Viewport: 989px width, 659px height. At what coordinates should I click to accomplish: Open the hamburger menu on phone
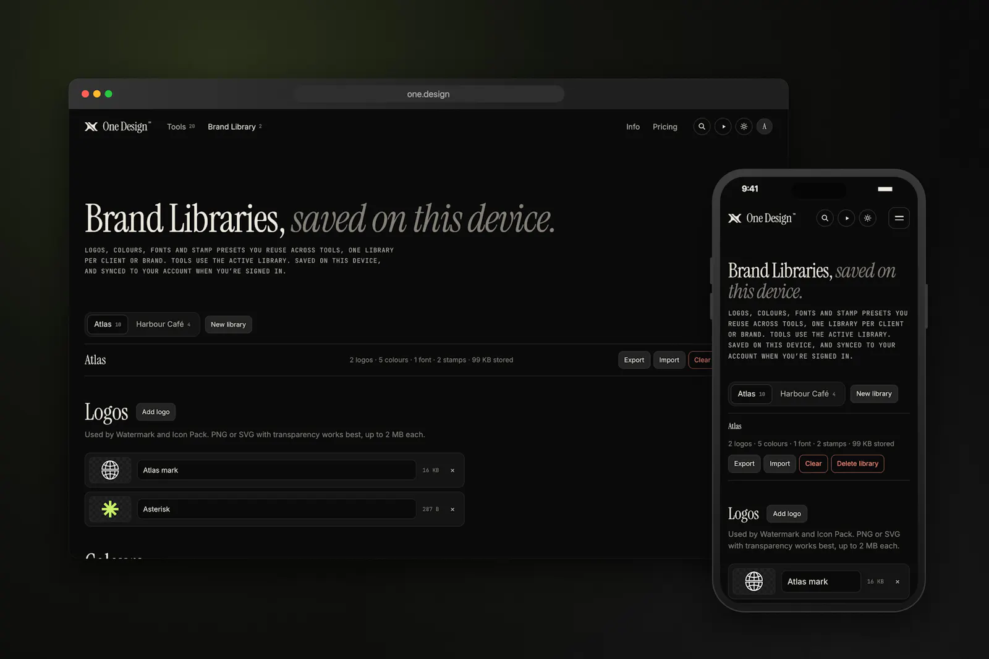899,218
